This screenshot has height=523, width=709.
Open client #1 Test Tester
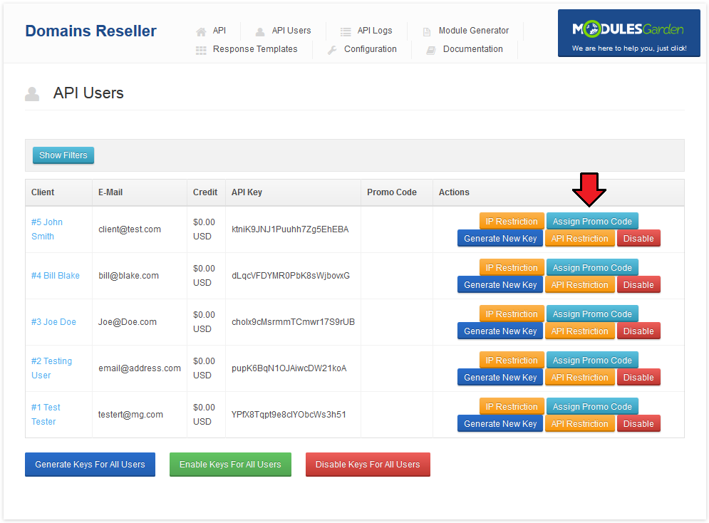click(46, 415)
